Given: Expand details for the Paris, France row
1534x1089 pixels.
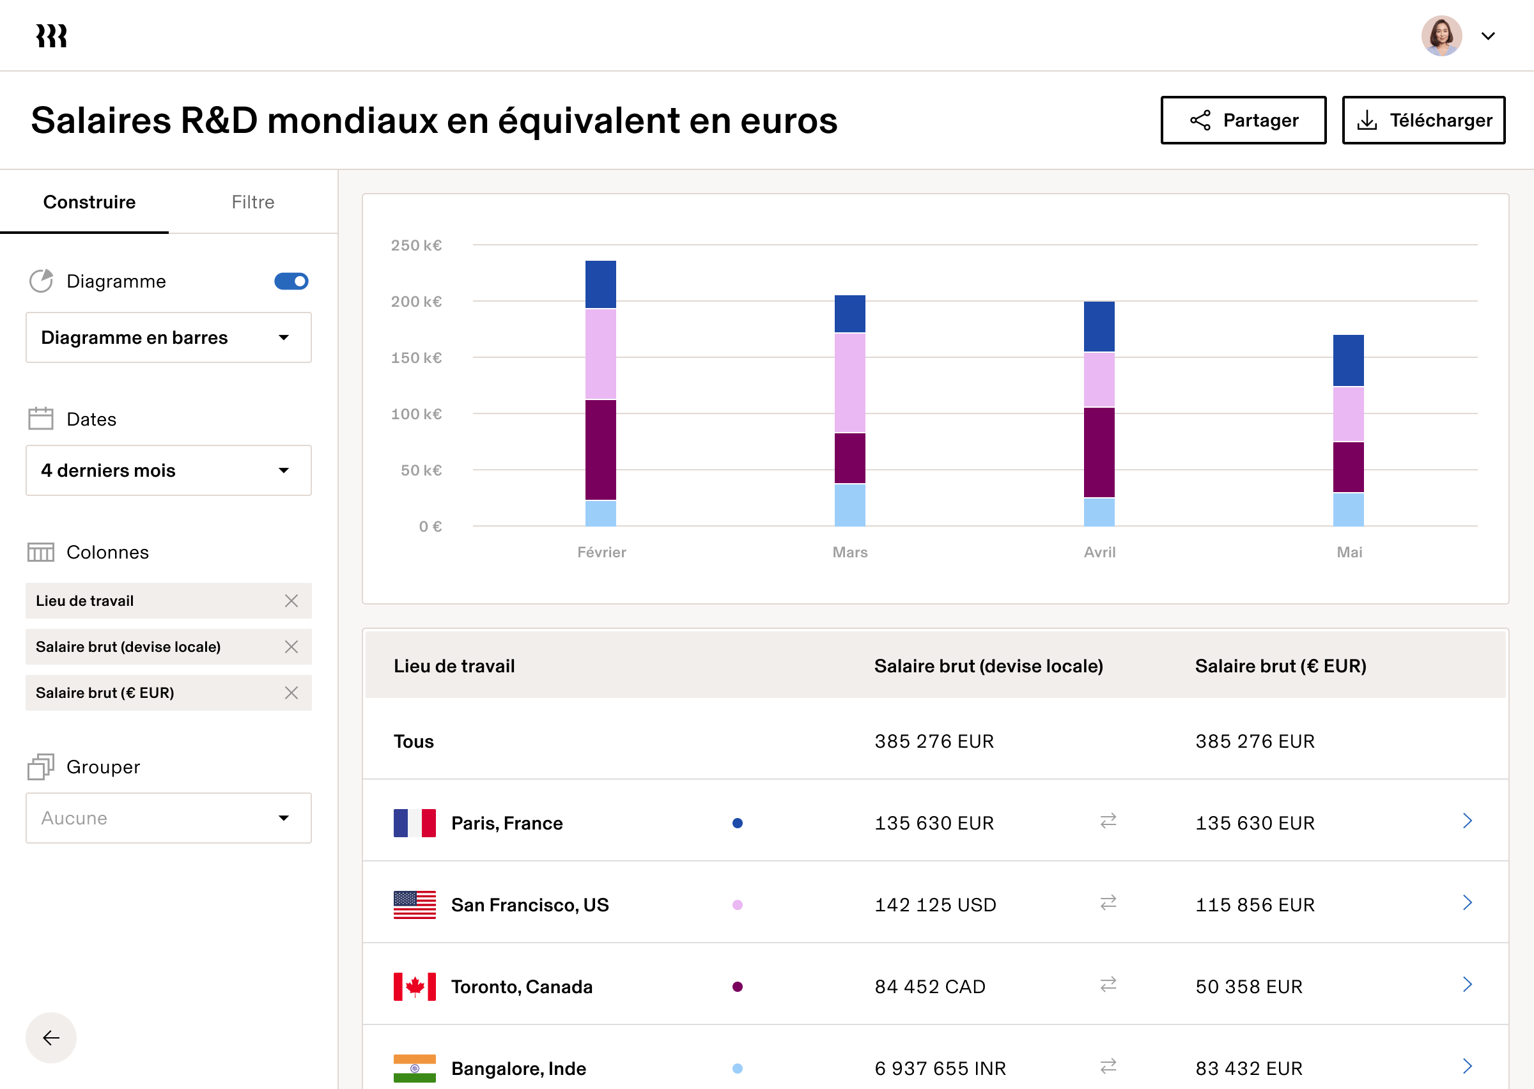Looking at the screenshot, I should pyautogui.click(x=1468, y=821).
